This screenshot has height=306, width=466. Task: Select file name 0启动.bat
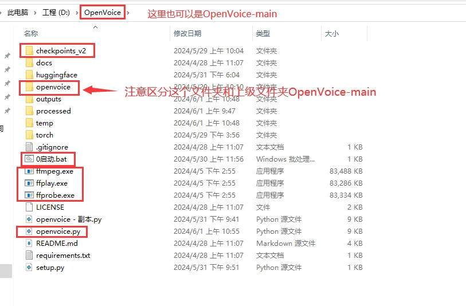[x=51, y=159]
